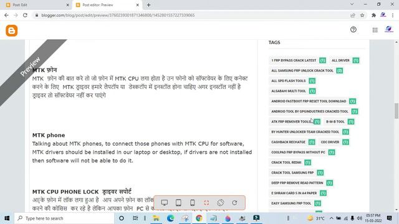The image size is (399, 224).
Task: Open the ALL DRIVER tag
Action: click(345, 60)
